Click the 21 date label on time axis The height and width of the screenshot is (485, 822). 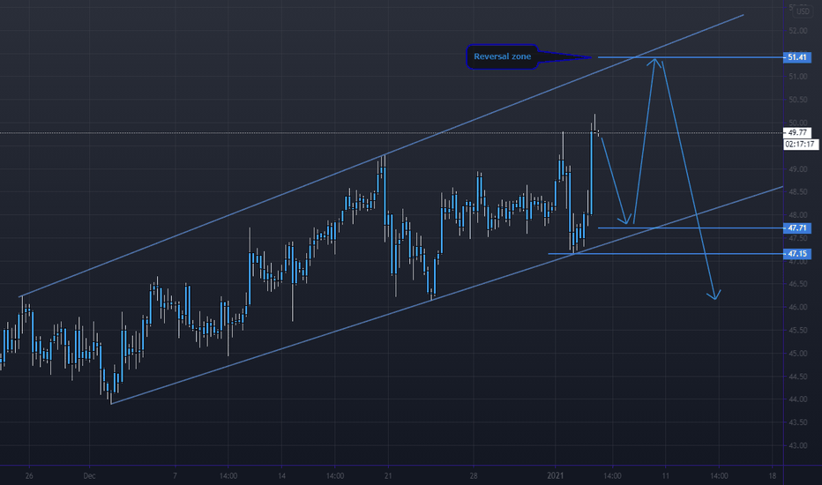click(388, 476)
